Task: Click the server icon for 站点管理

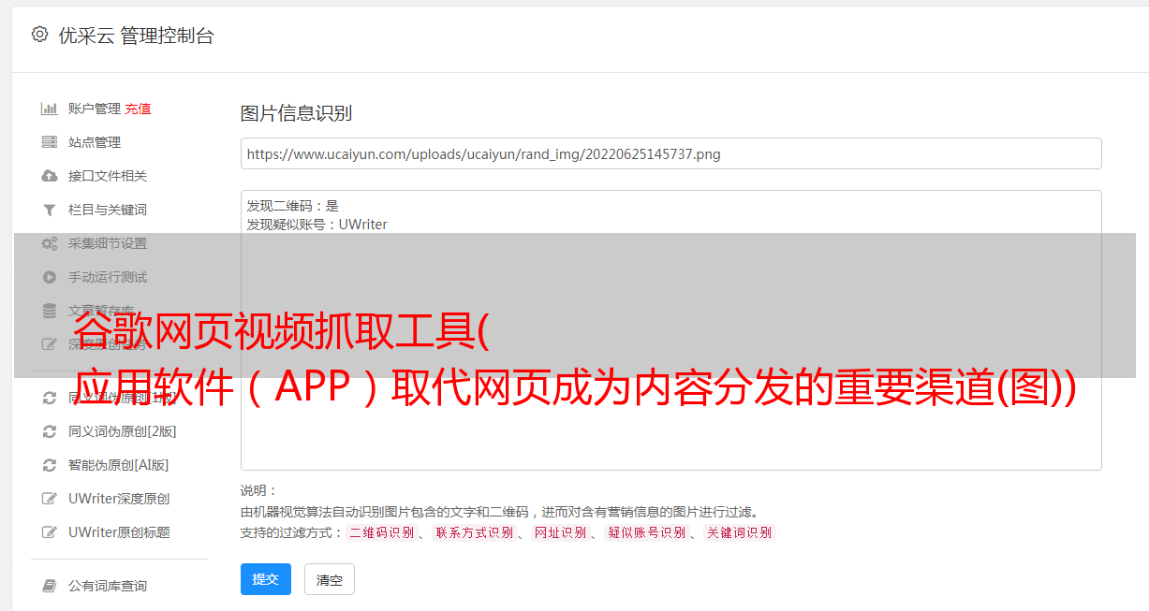Action: [50, 142]
